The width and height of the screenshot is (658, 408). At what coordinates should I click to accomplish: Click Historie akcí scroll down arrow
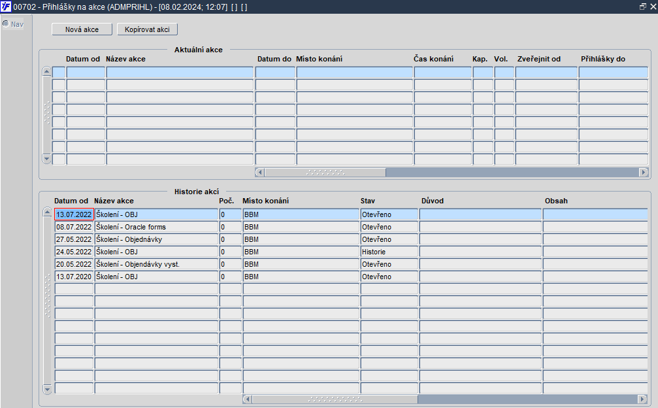pos(48,389)
